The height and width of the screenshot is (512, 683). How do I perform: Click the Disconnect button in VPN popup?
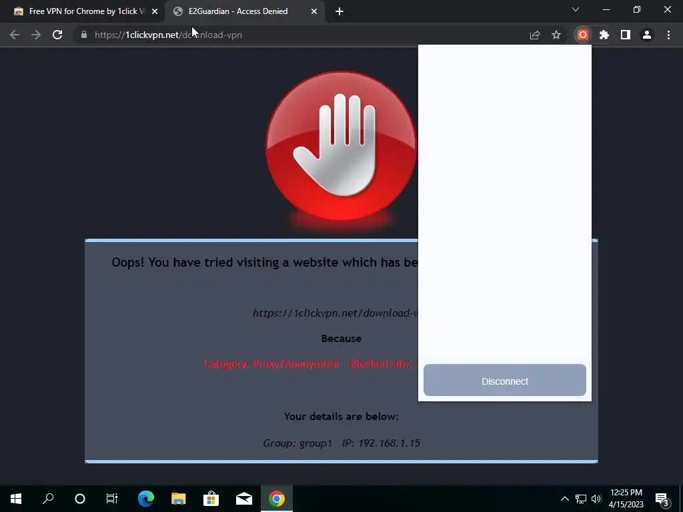(x=505, y=381)
